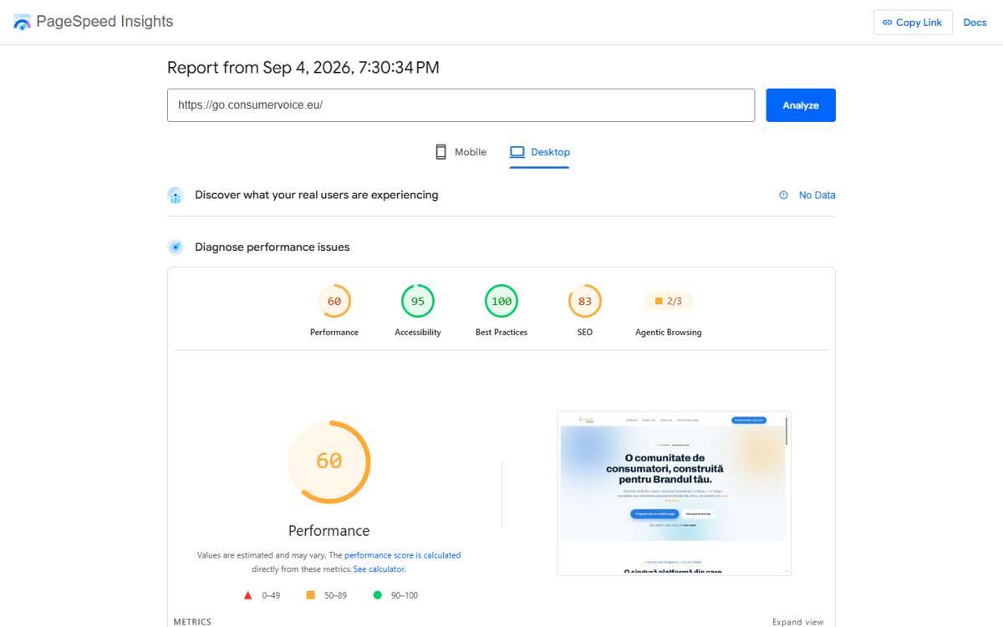Click the PageSpeed Insights title text
Viewport: 1003px width, 627px height.
[x=104, y=22]
